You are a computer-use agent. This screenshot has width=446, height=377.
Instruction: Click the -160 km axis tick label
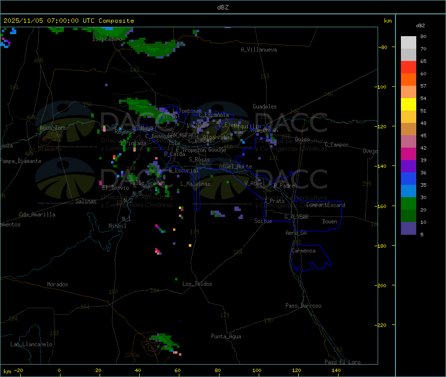381,206
